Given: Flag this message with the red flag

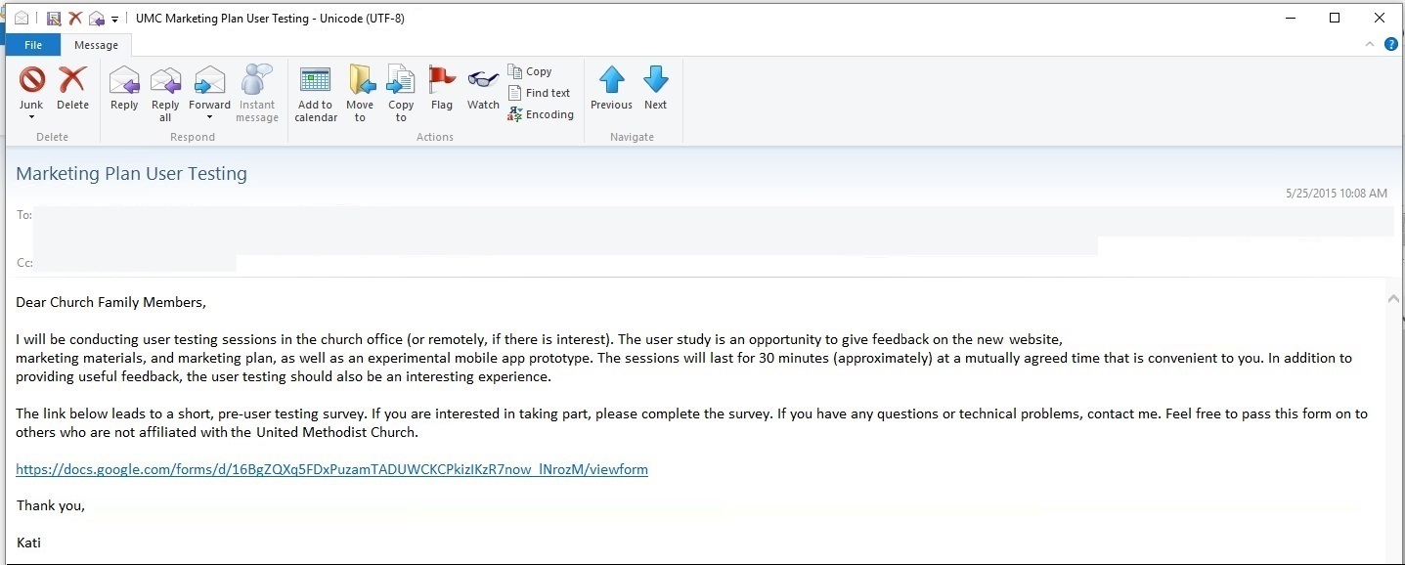Looking at the screenshot, I should tap(442, 81).
